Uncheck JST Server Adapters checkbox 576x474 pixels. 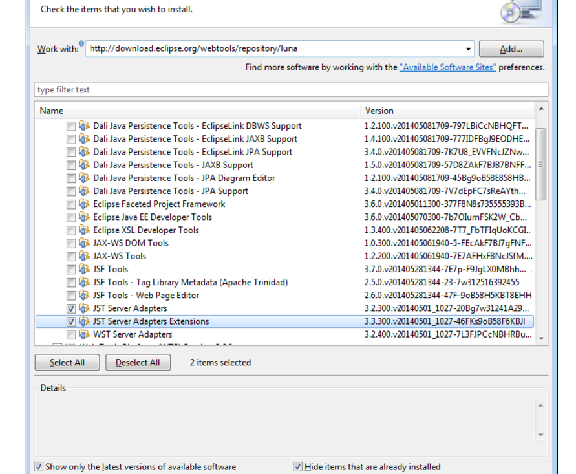71,309
